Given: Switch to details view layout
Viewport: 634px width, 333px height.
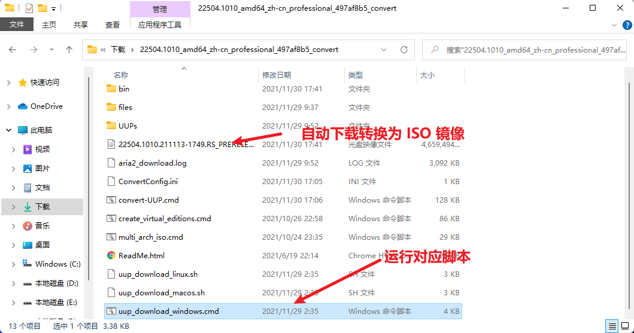Looking at the screenshot, I should coord(612,326).
